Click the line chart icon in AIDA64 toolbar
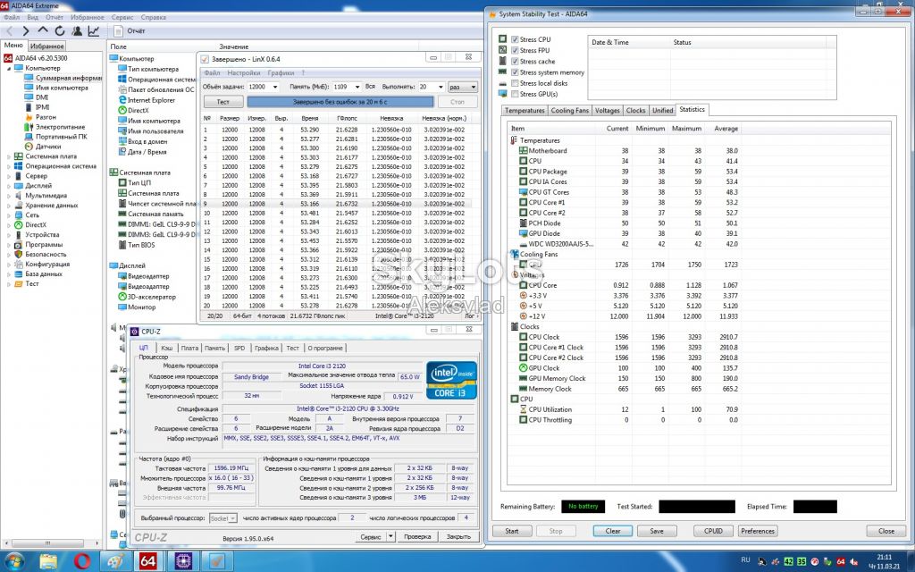This screenshot has height=572, width=915. coord(93,31)
